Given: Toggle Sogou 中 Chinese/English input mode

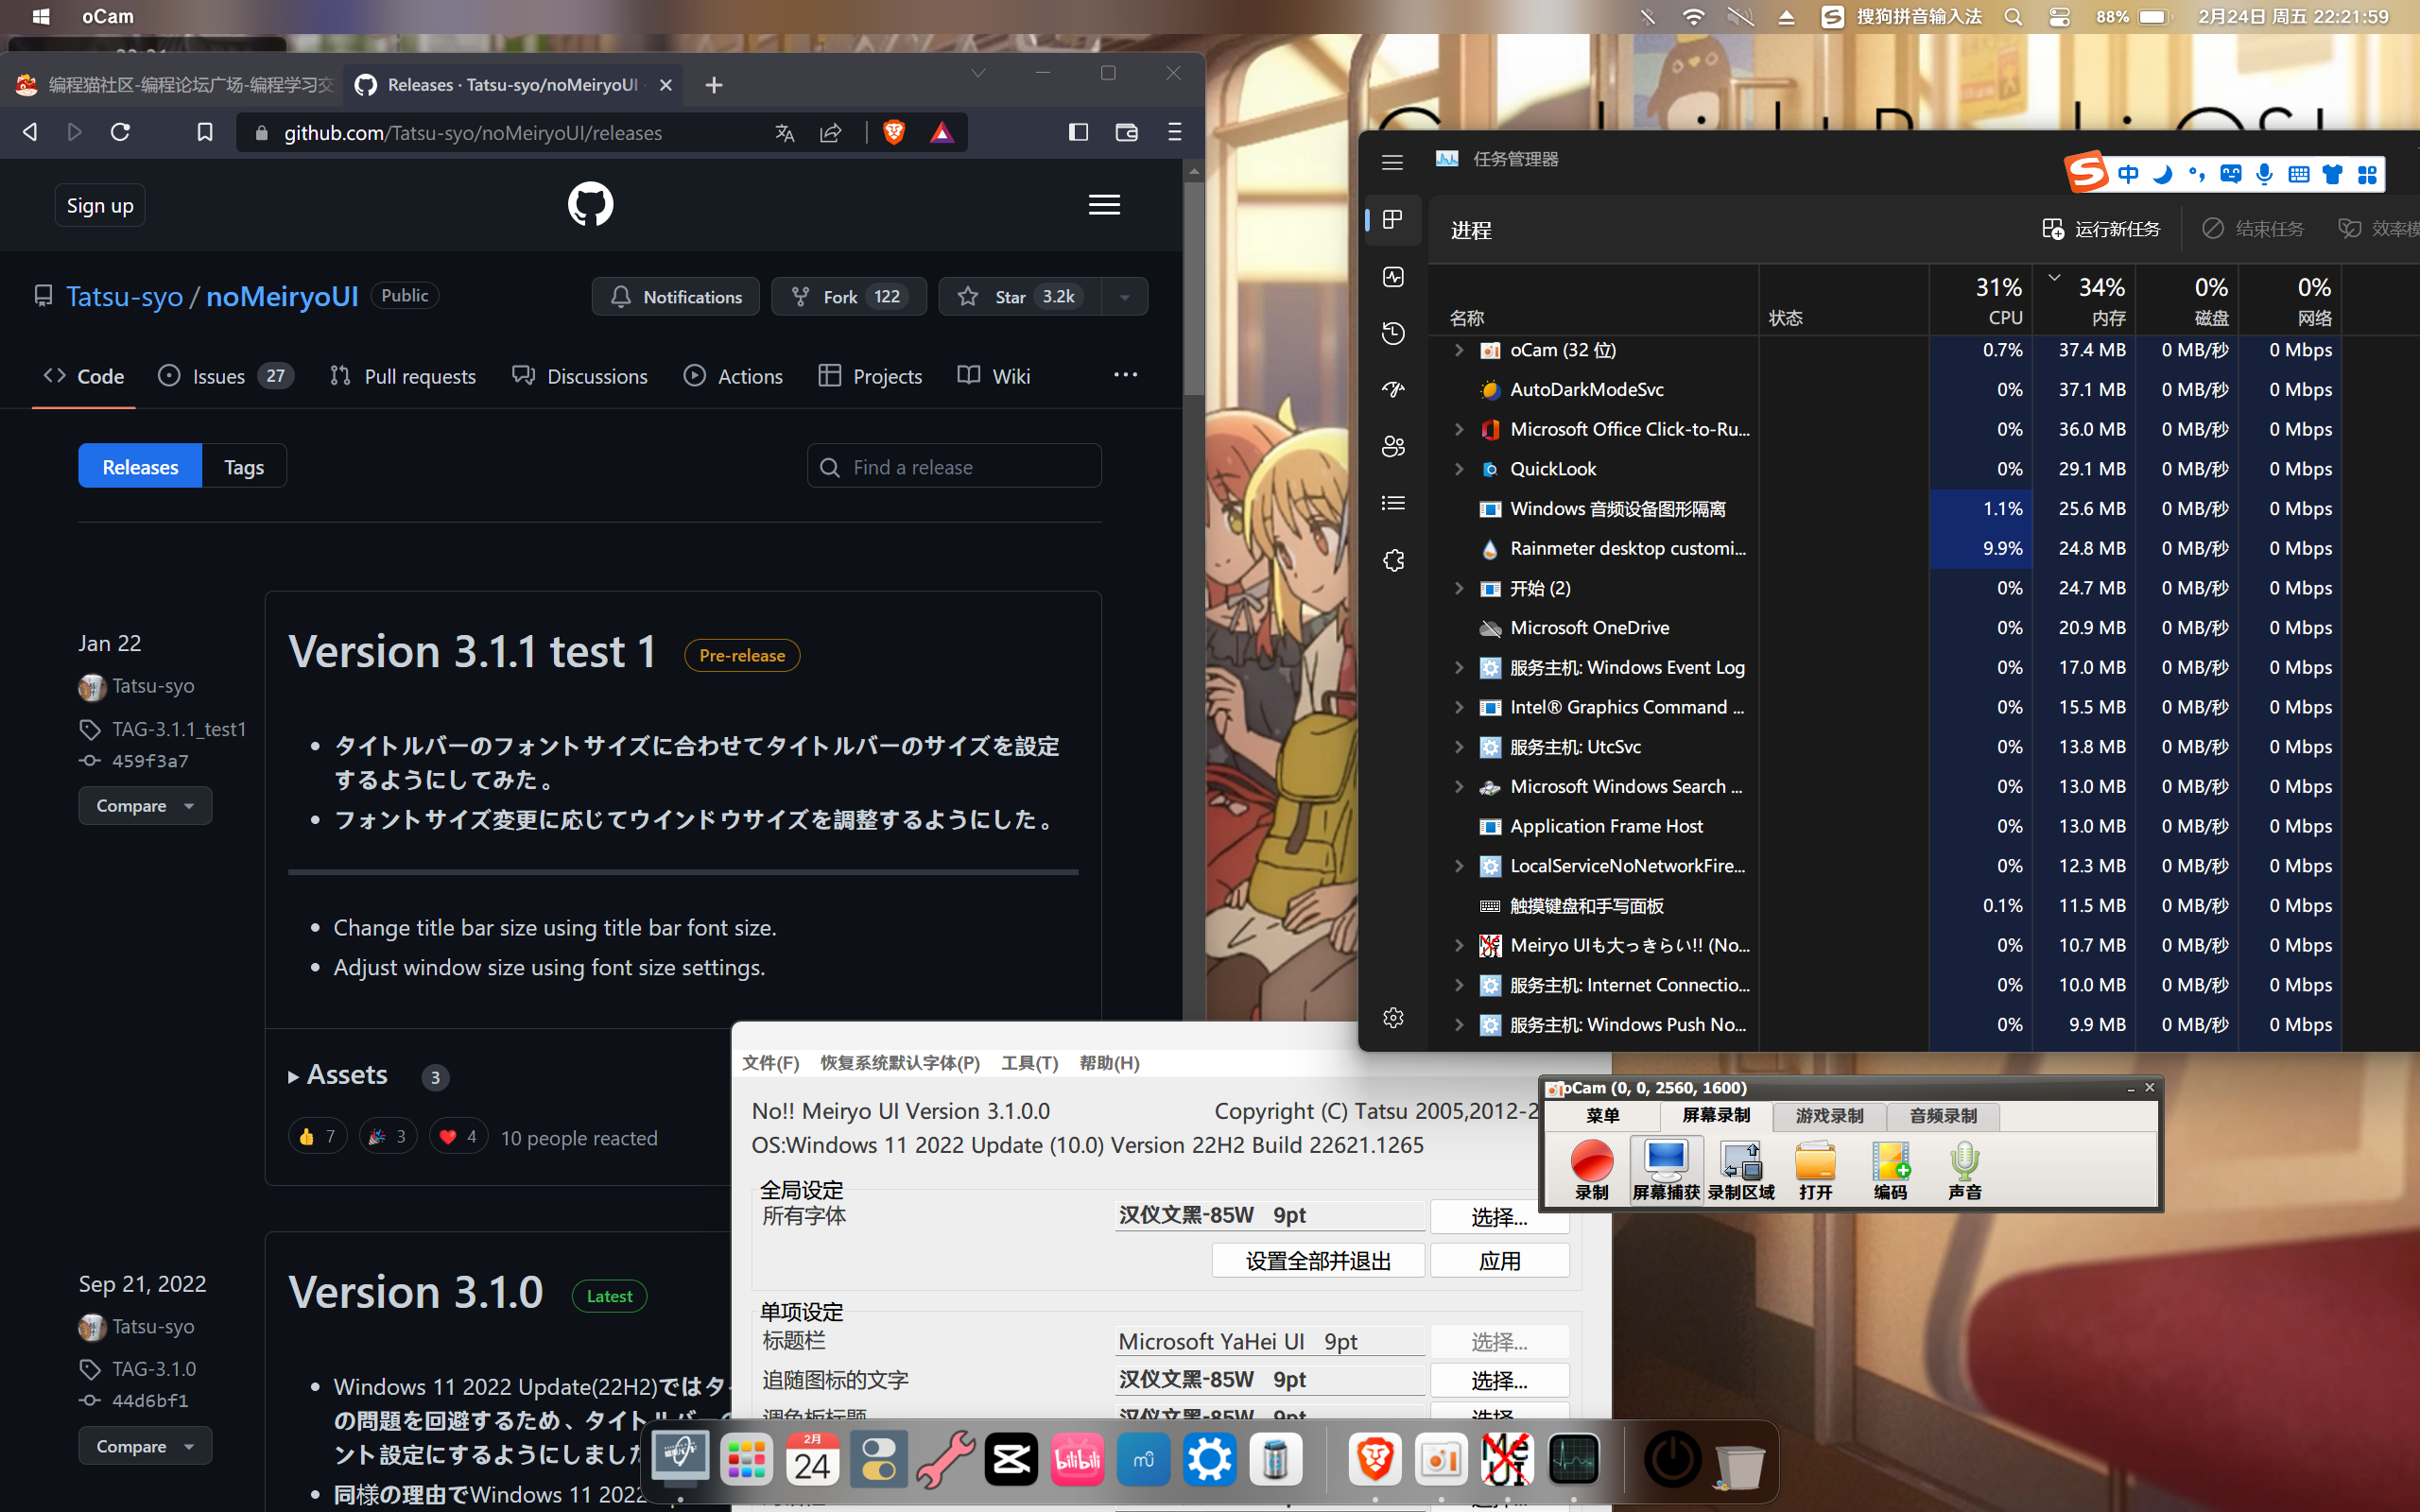Looking at the screenshot, I should pyautogui.click(x=2128, y=174).
